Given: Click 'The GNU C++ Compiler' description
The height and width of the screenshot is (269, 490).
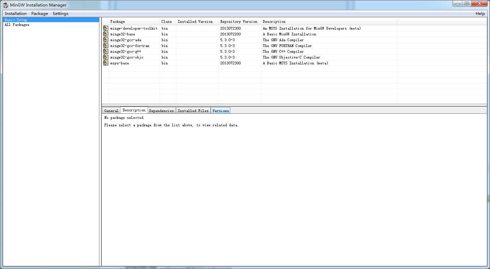Looking at the screenshot, I should point(283,51).
